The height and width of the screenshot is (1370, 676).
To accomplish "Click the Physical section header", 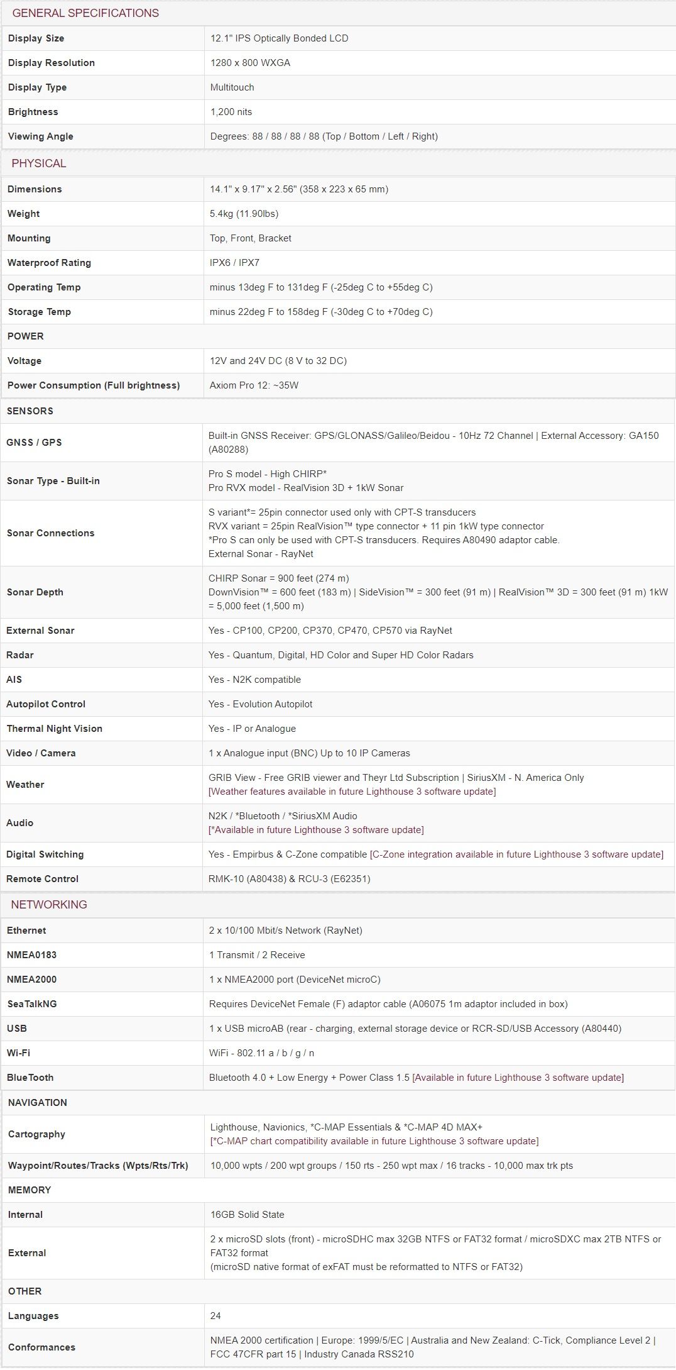I will (x=39, y=163).
